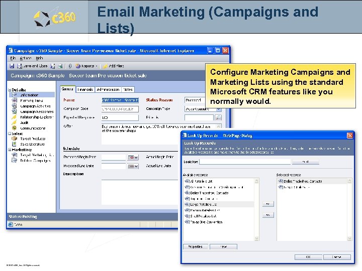The width and height of the screenshot is (362, 271).
Task: Click the Communications sidebar icon
Action: tap(14, 128)
